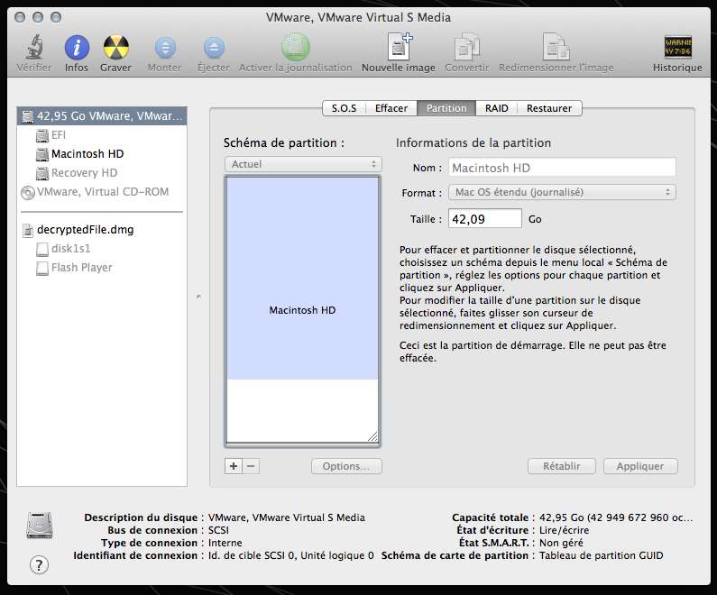Switch to the RAID tab

tap(497, 108)
